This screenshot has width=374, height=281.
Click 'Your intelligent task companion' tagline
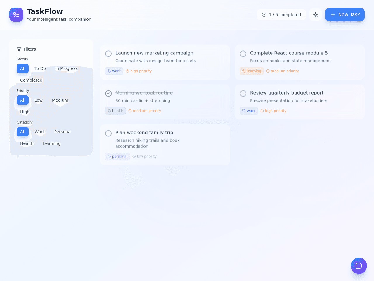(59, 19)
